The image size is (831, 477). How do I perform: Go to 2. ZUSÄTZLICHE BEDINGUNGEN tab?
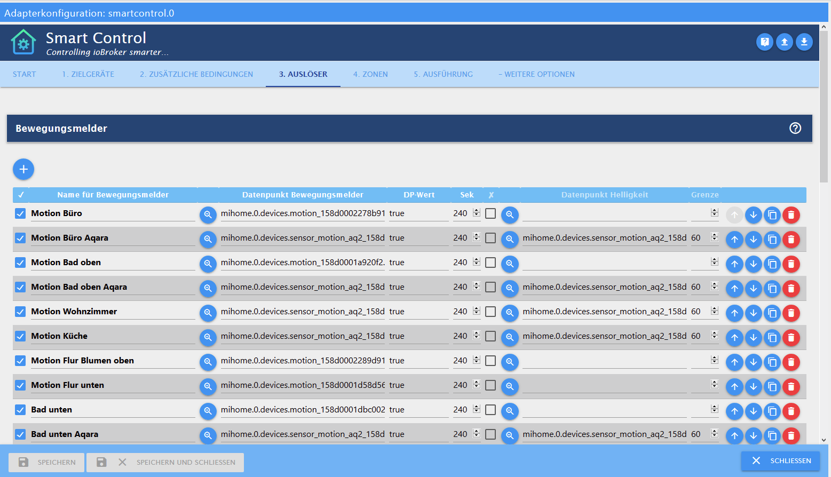tap(196, 74)
